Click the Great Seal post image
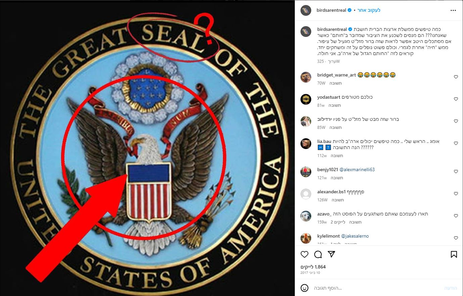The height and width of the screenshot is (296, 463). coord(147,148)
